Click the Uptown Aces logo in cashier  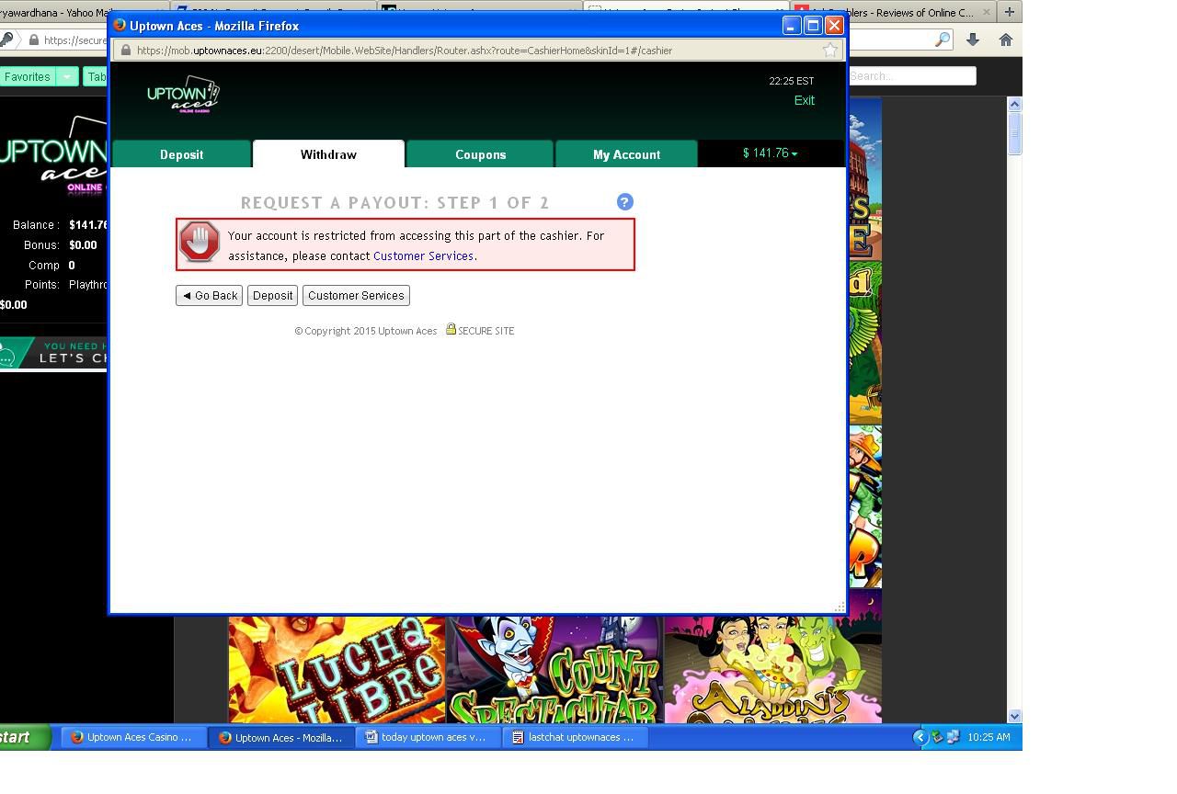click(183, 95)
